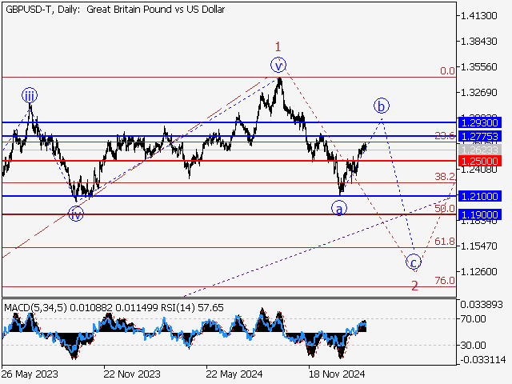Select the 18 Nov 2024 date label
The height and width of the screenshot is (384, 512).
pyautogui.click(x=337, y=373)
